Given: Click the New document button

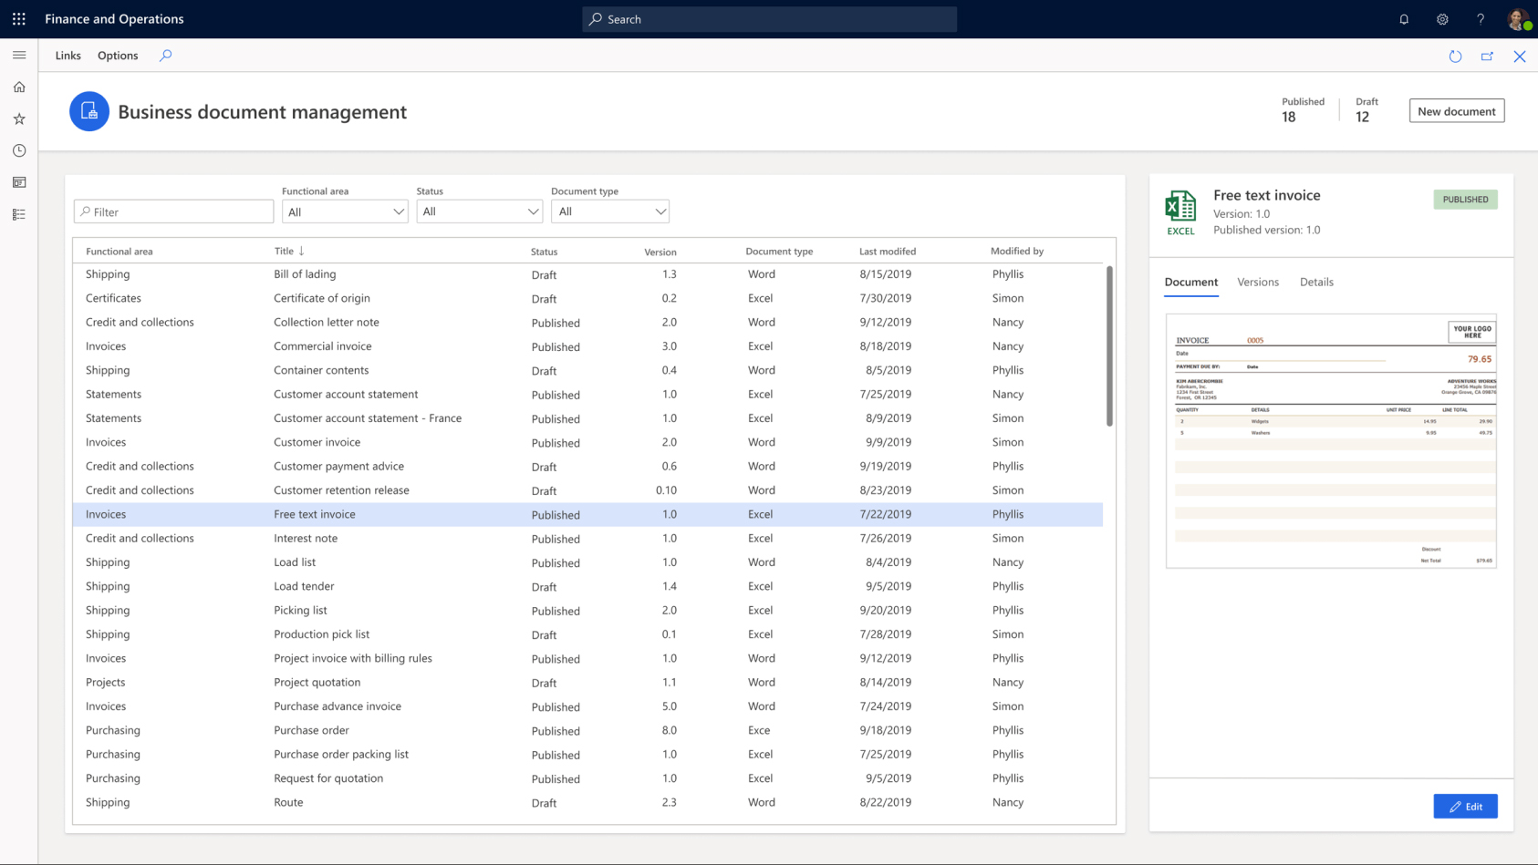Looking at the screenshot, I should click(x=1457, y=111).
